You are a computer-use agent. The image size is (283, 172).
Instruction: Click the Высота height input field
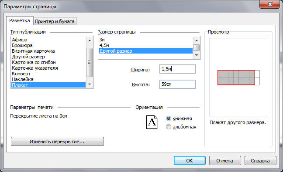point(177,84)
